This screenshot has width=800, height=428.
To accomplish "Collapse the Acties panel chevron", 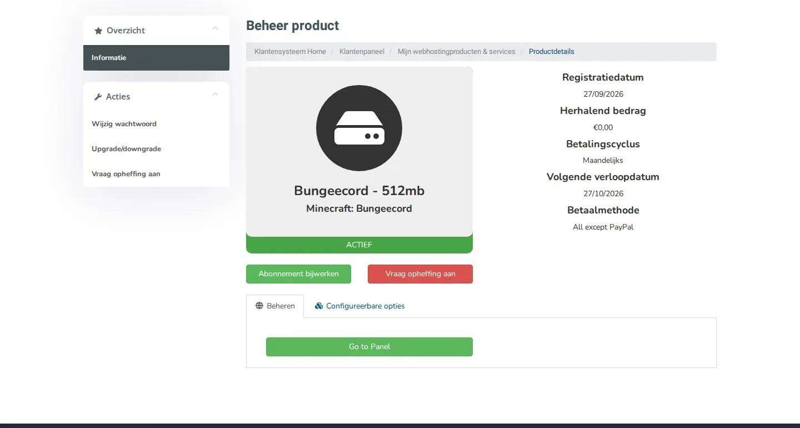I will [216, 94].
